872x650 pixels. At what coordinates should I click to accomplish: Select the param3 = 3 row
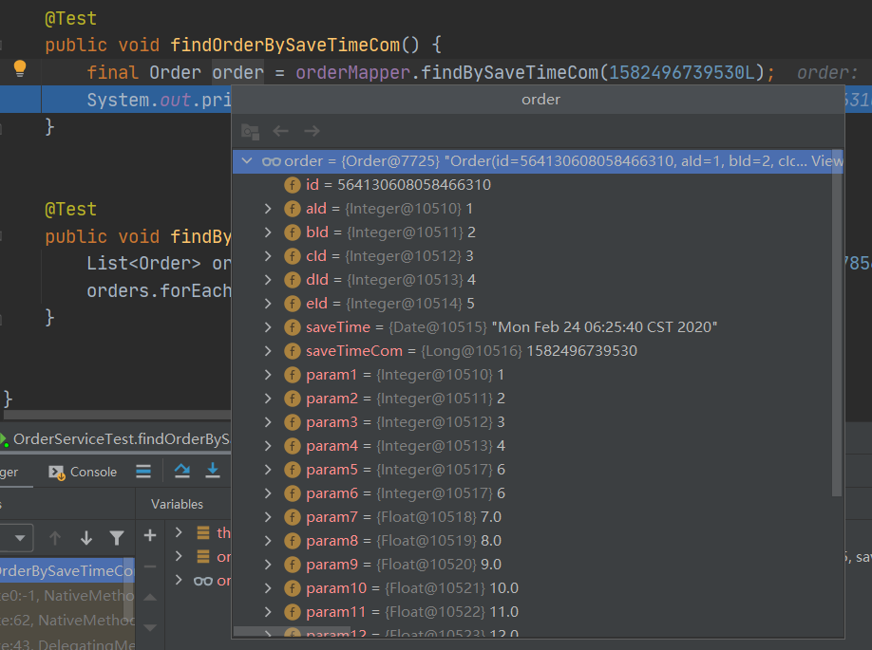click(x=532, y=422)
